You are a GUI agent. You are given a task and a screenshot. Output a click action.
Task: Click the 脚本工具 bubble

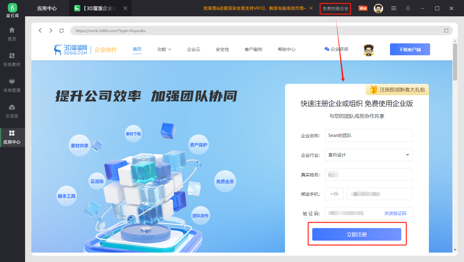pos(66,196)
